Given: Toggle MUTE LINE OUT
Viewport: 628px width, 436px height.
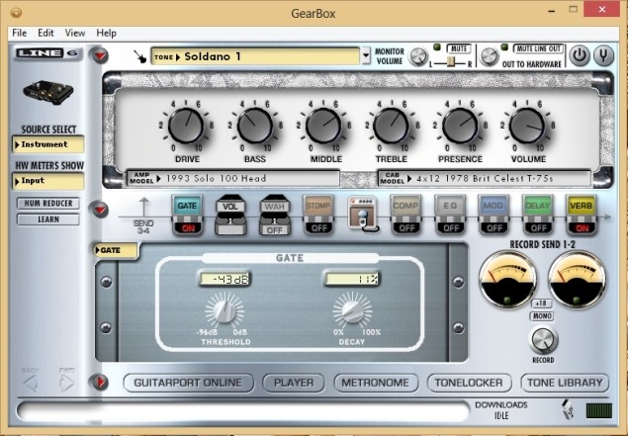Looking at the screenshot, I should point(539,48).
